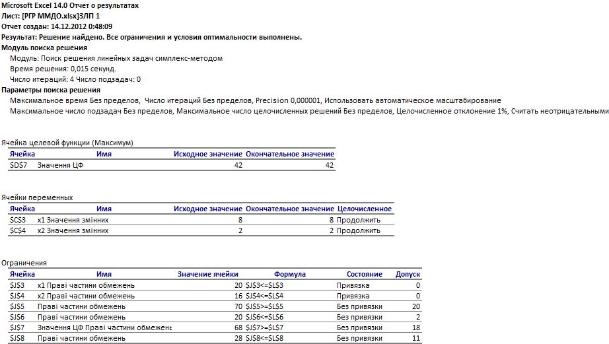Click slack value 11 in $J$8 row
The height and width of the screenshot is (344, 609).
click(416, 338)
